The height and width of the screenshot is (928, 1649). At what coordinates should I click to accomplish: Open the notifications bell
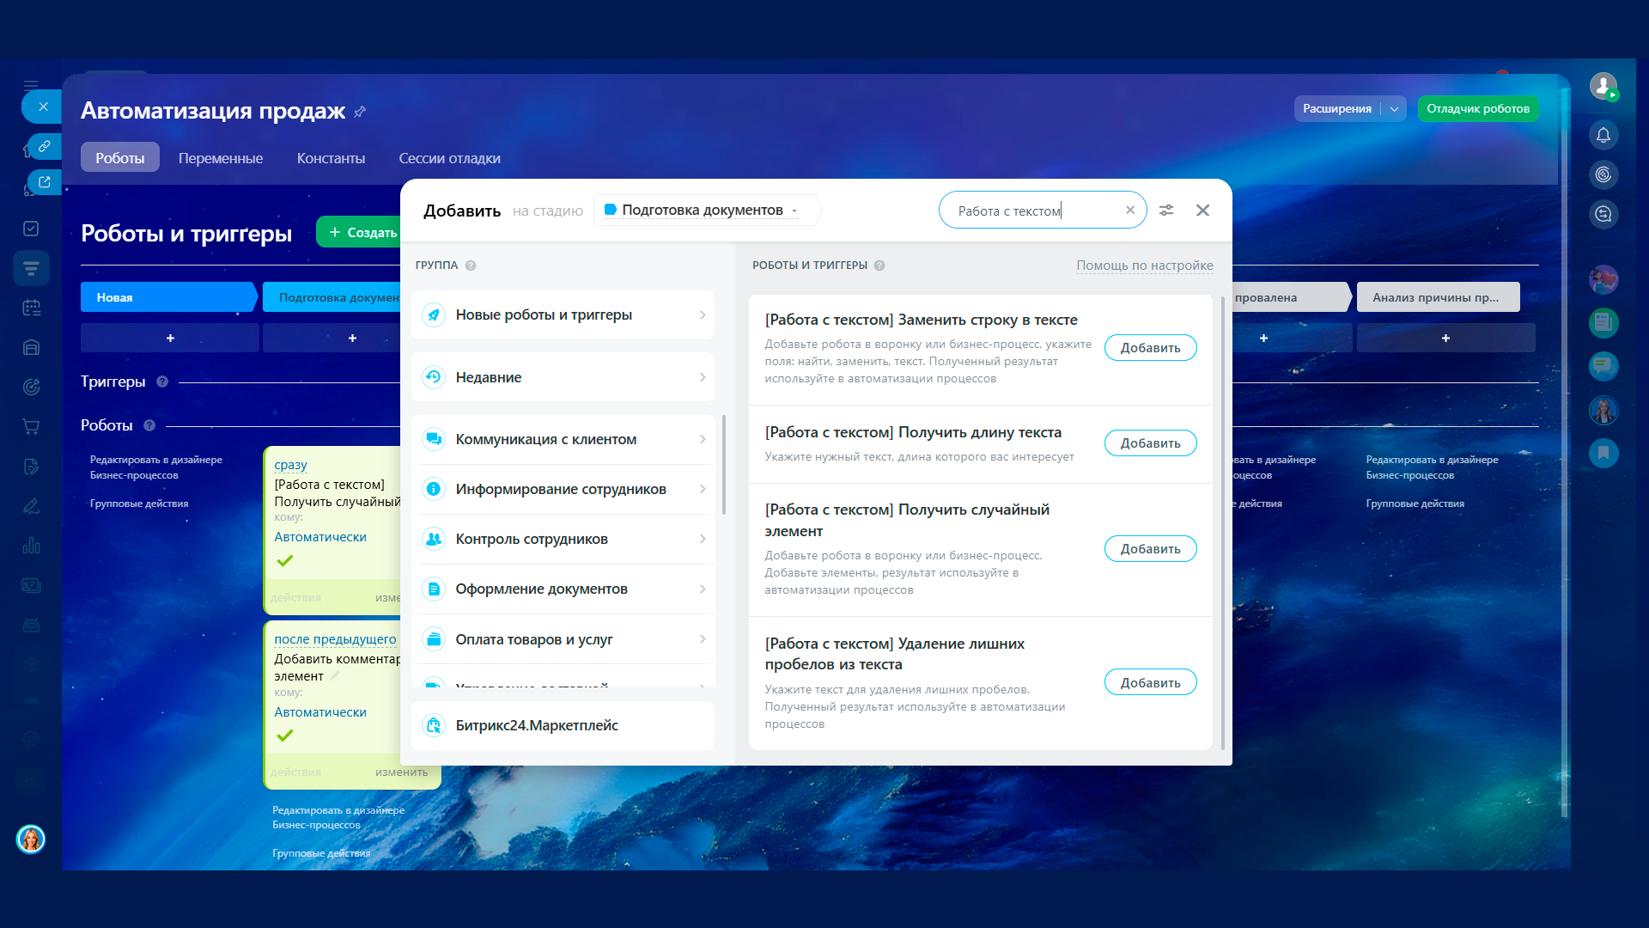(1603, 135)
